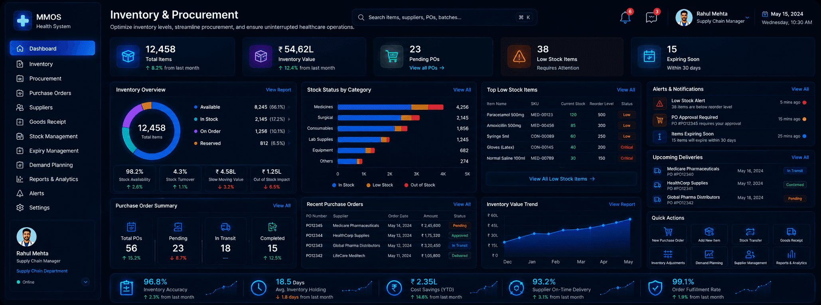The width and height of the screenshot is (821, 305).
Task: Open the Supplier Management quick action
Action: click(x=750, y=257)
